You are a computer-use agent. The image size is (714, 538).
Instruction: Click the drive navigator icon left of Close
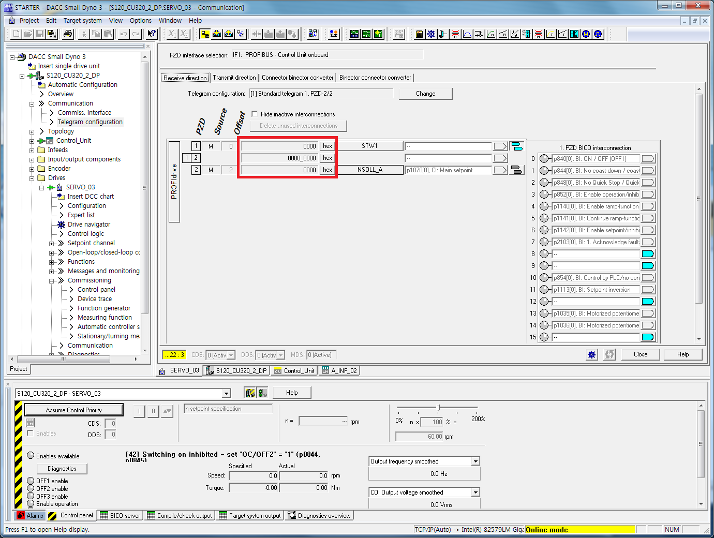click(592, 354)
